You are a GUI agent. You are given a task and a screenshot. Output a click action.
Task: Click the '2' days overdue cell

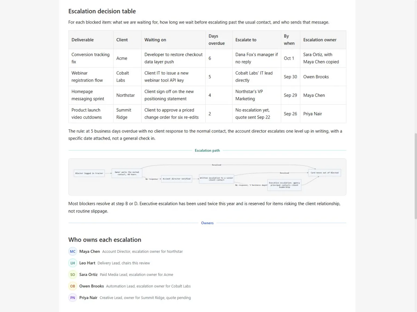point(219,114)
